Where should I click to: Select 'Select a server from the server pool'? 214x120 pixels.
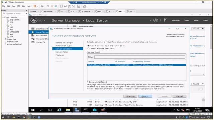[x=88, y=46]
